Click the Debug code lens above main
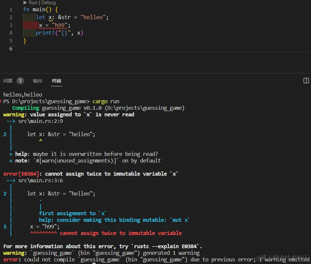311x264 pixels. pos(49,3)
